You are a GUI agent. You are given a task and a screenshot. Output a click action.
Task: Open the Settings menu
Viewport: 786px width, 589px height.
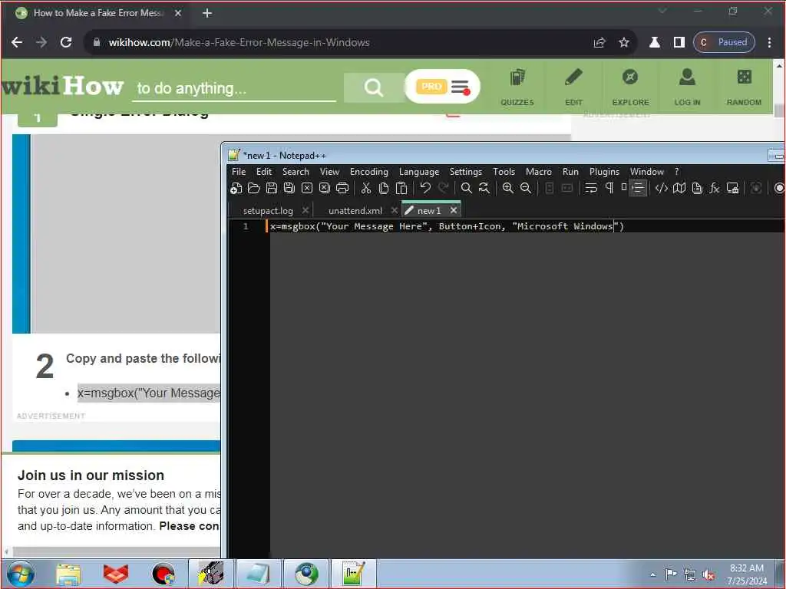tap(466, 172)
